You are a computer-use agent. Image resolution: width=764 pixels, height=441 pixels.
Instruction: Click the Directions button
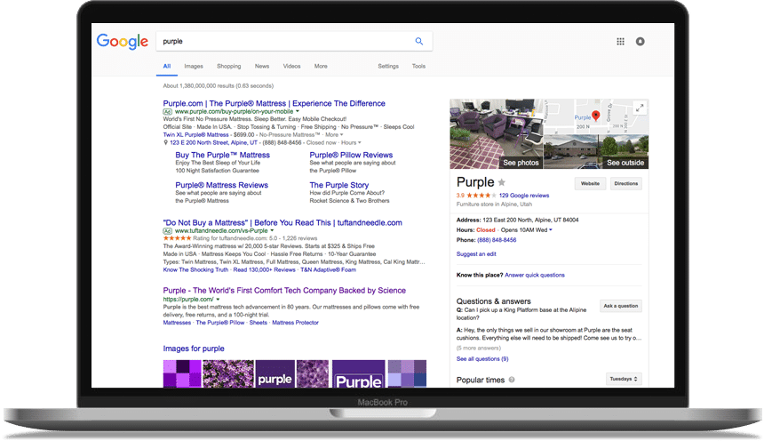pyautogui.click(x=626, y=183)
